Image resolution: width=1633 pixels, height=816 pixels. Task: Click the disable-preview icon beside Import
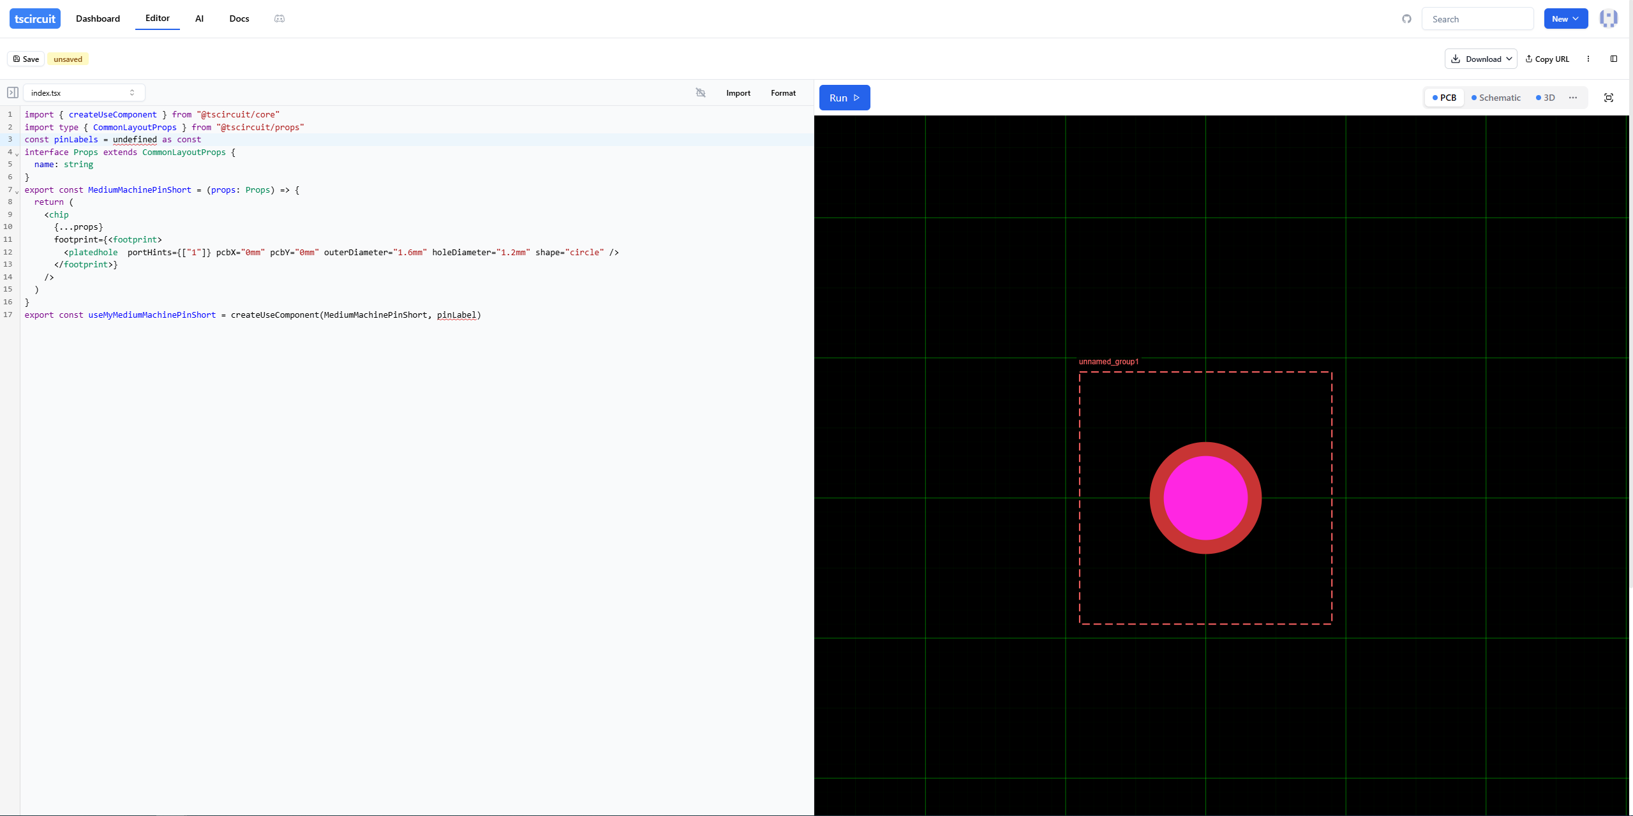pyautogui.click(x=701, y=93)
